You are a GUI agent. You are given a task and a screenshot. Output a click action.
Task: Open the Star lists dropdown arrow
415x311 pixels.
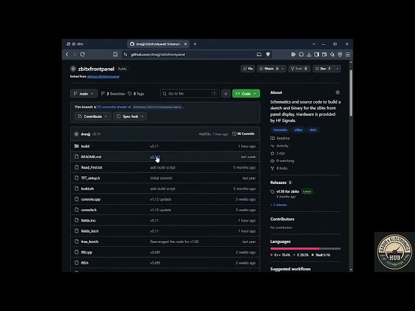[x=337, y=69]
